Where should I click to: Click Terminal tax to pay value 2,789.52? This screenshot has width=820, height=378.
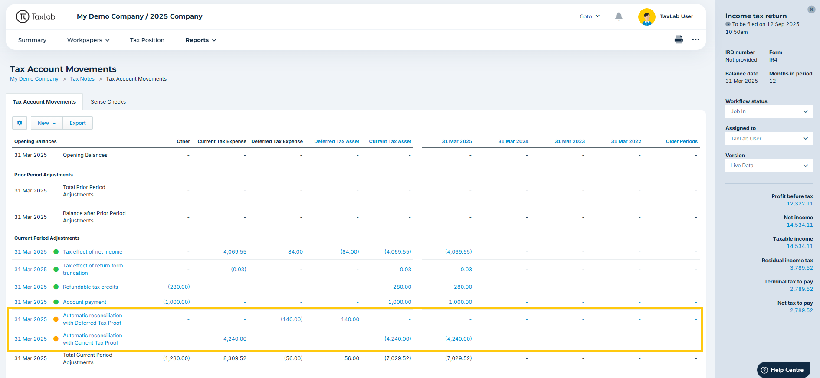tap(801, 289)
